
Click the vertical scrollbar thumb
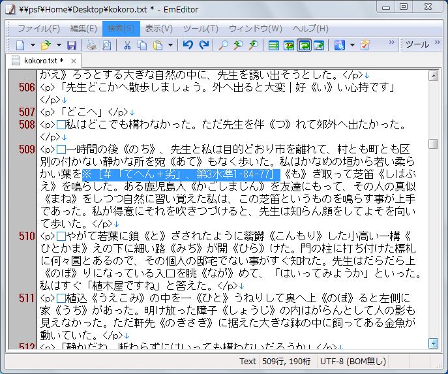click(433, 144)
